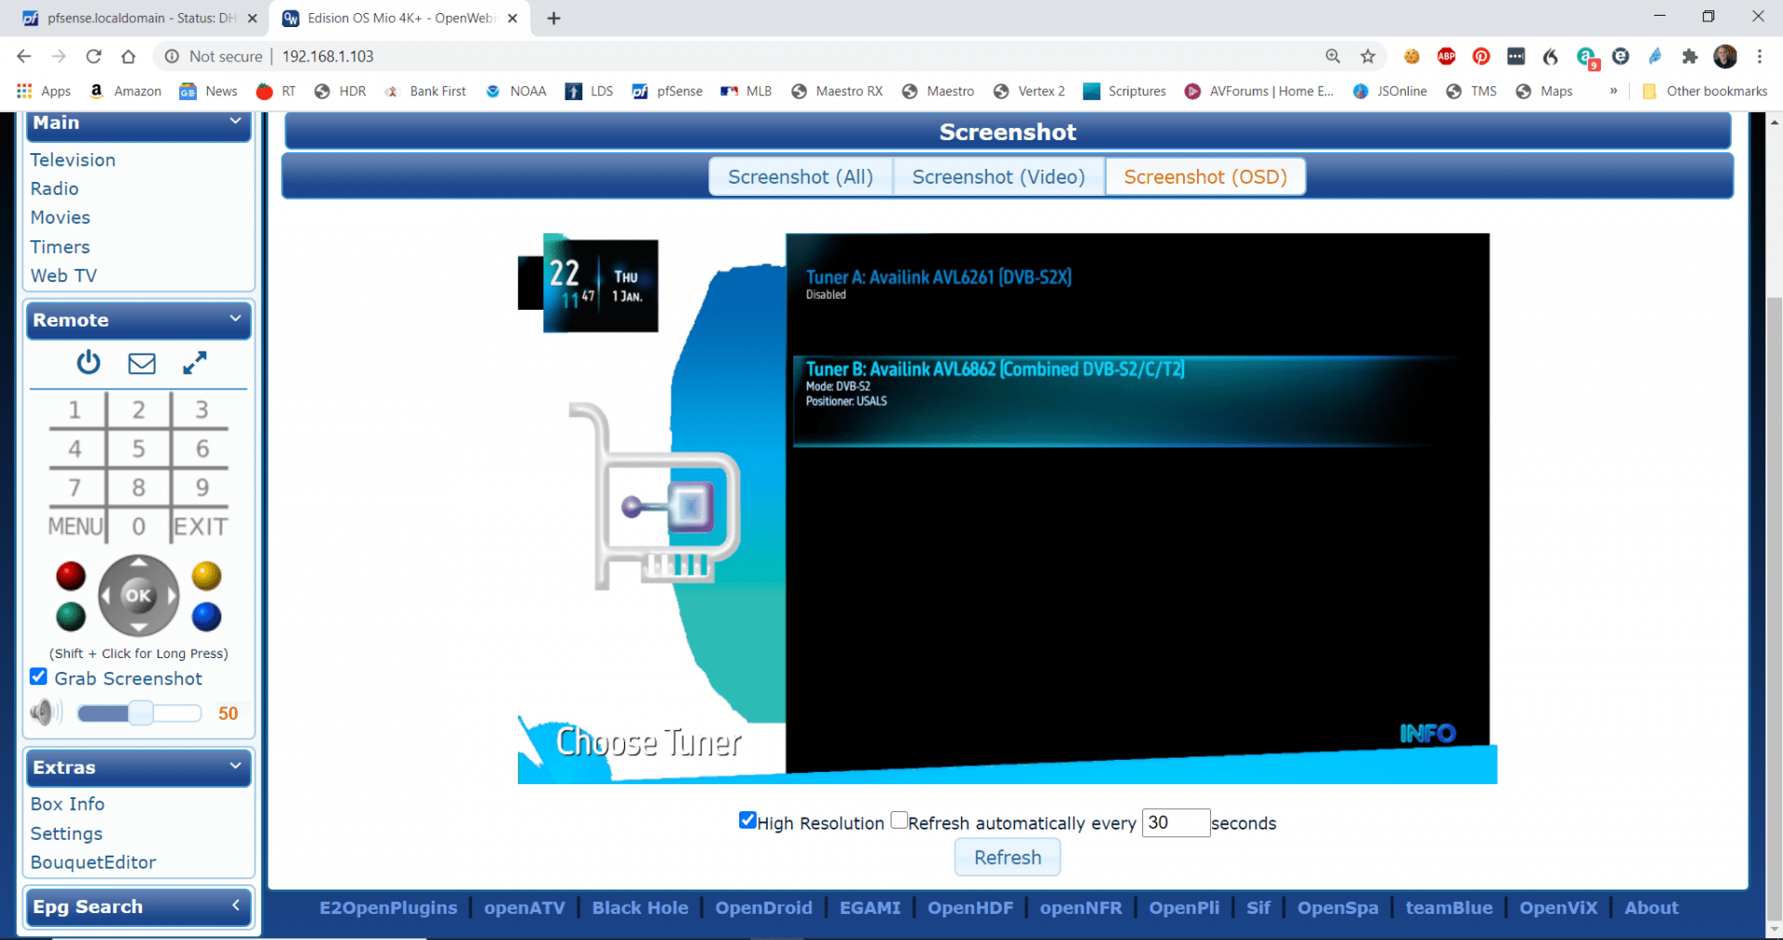Click the red remote color button
This screenshot has height=940, width=1783.
click(71, 576)
